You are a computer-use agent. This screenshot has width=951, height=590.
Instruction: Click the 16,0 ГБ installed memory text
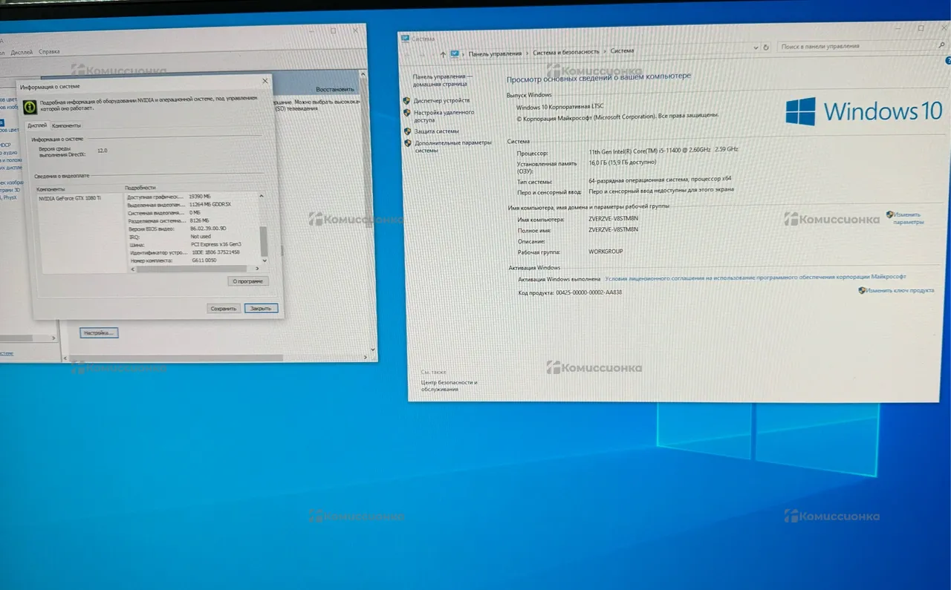pyautogui.click(x=623, y=162)
